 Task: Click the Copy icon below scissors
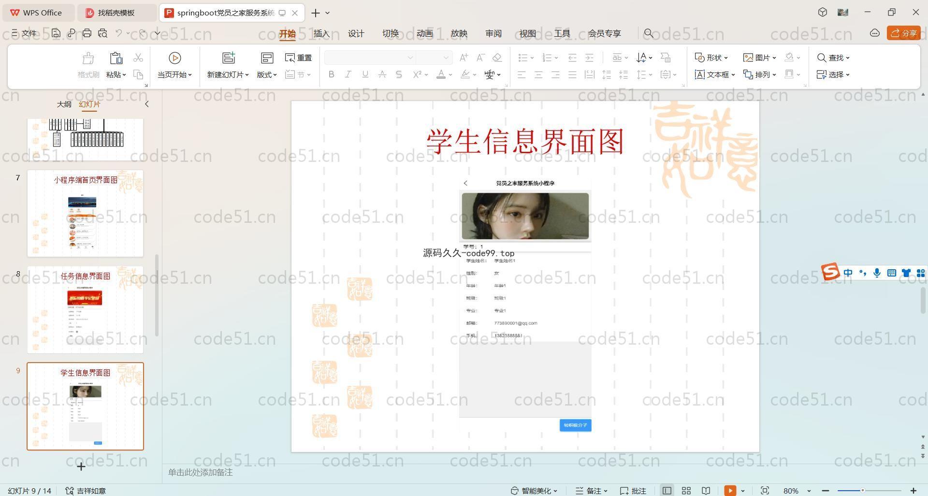coord(138,74)
